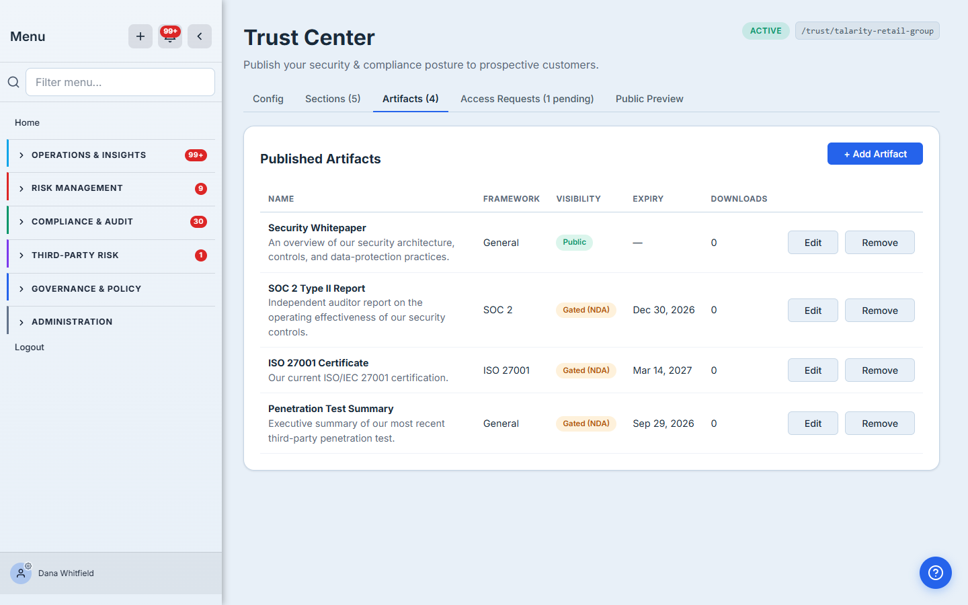968x605 pixels.
Task: Click Gated (NDA) badge on Penetration Test row
Action: (x=586, y=424)
